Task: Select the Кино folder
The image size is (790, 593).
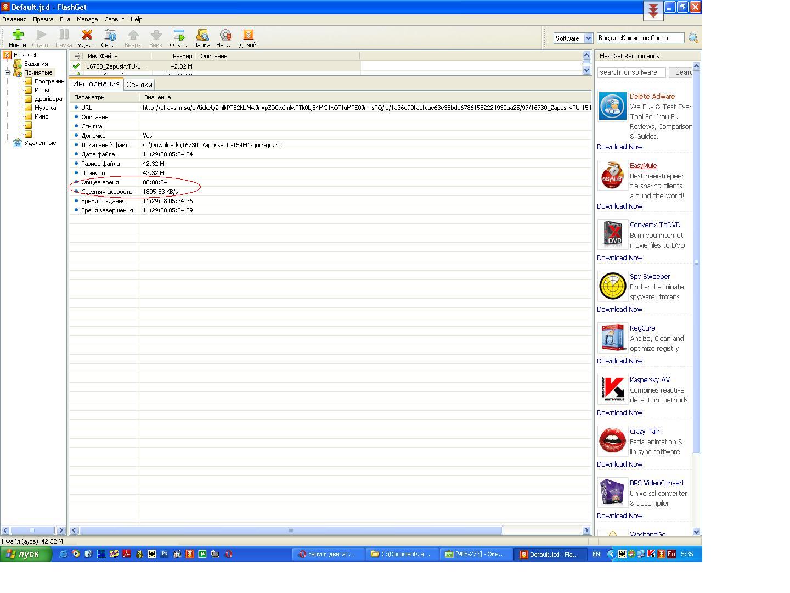Action: (41, 116)
